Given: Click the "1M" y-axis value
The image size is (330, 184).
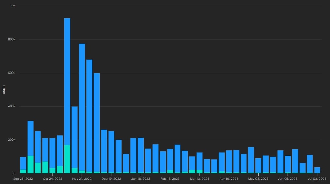Looking at the screenshot, I should [13, 6].
